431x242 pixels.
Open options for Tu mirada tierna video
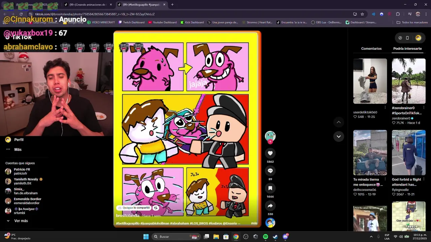click(385, 179)
